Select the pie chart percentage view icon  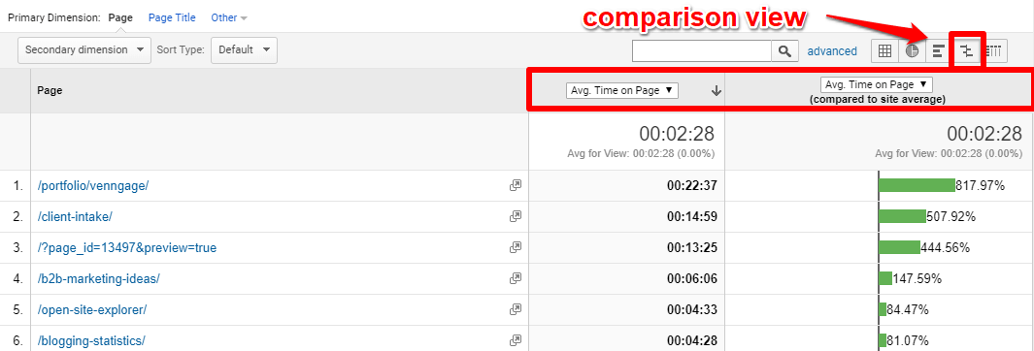(x=912, y=50)
